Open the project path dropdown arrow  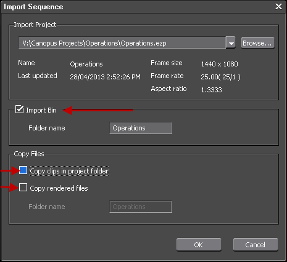231,42
